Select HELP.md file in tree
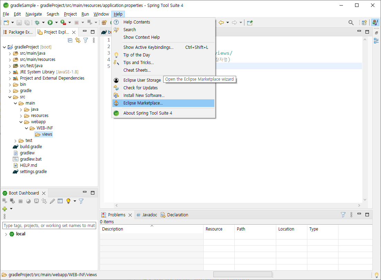 (28, 165)
